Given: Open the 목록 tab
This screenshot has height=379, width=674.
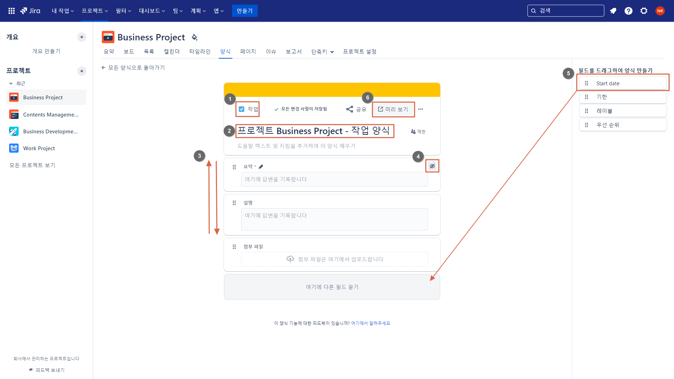Looking at the screenshot, I should 149,52.
